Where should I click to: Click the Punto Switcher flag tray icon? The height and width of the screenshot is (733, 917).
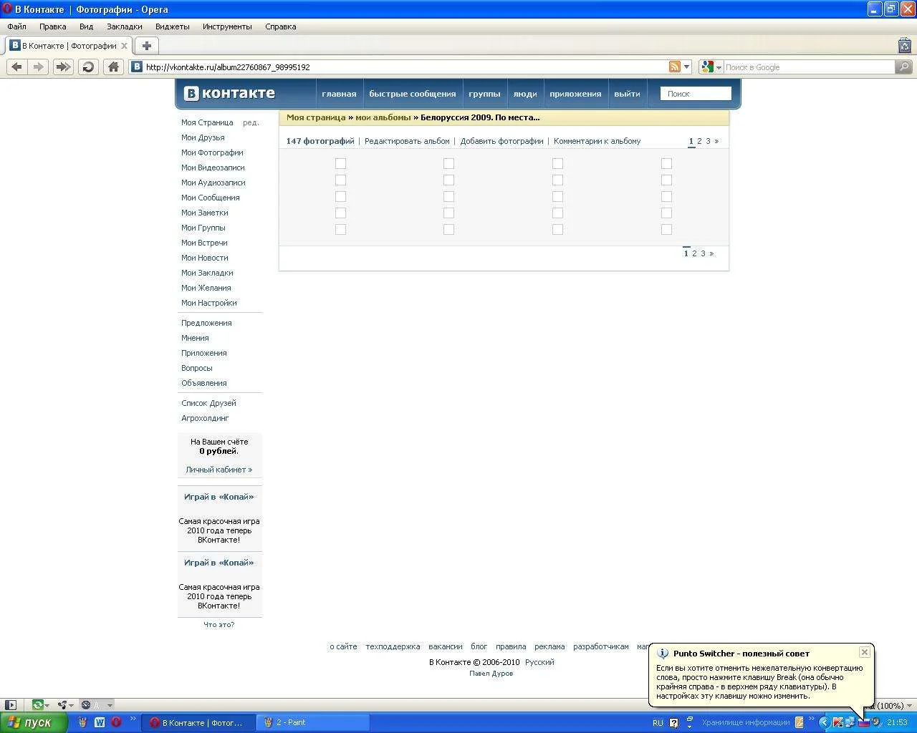click(x=864, y=722)
